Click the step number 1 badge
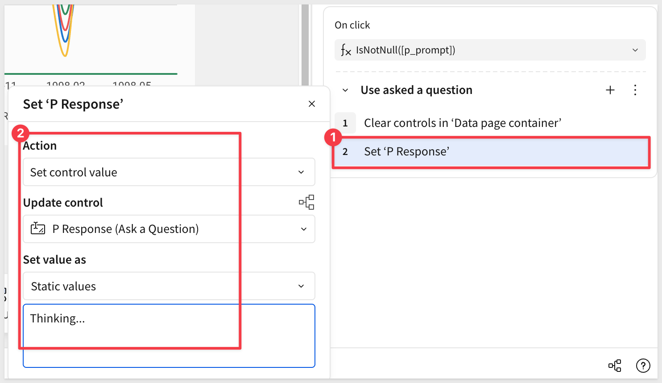This screenshot has height=383, width=662. 345,123
